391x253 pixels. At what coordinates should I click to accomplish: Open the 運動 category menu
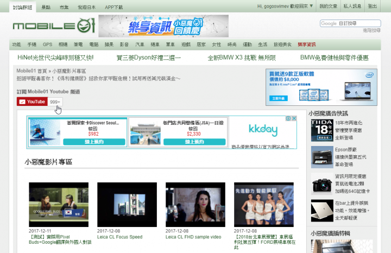pyautogui.click(x=247, y=45)
